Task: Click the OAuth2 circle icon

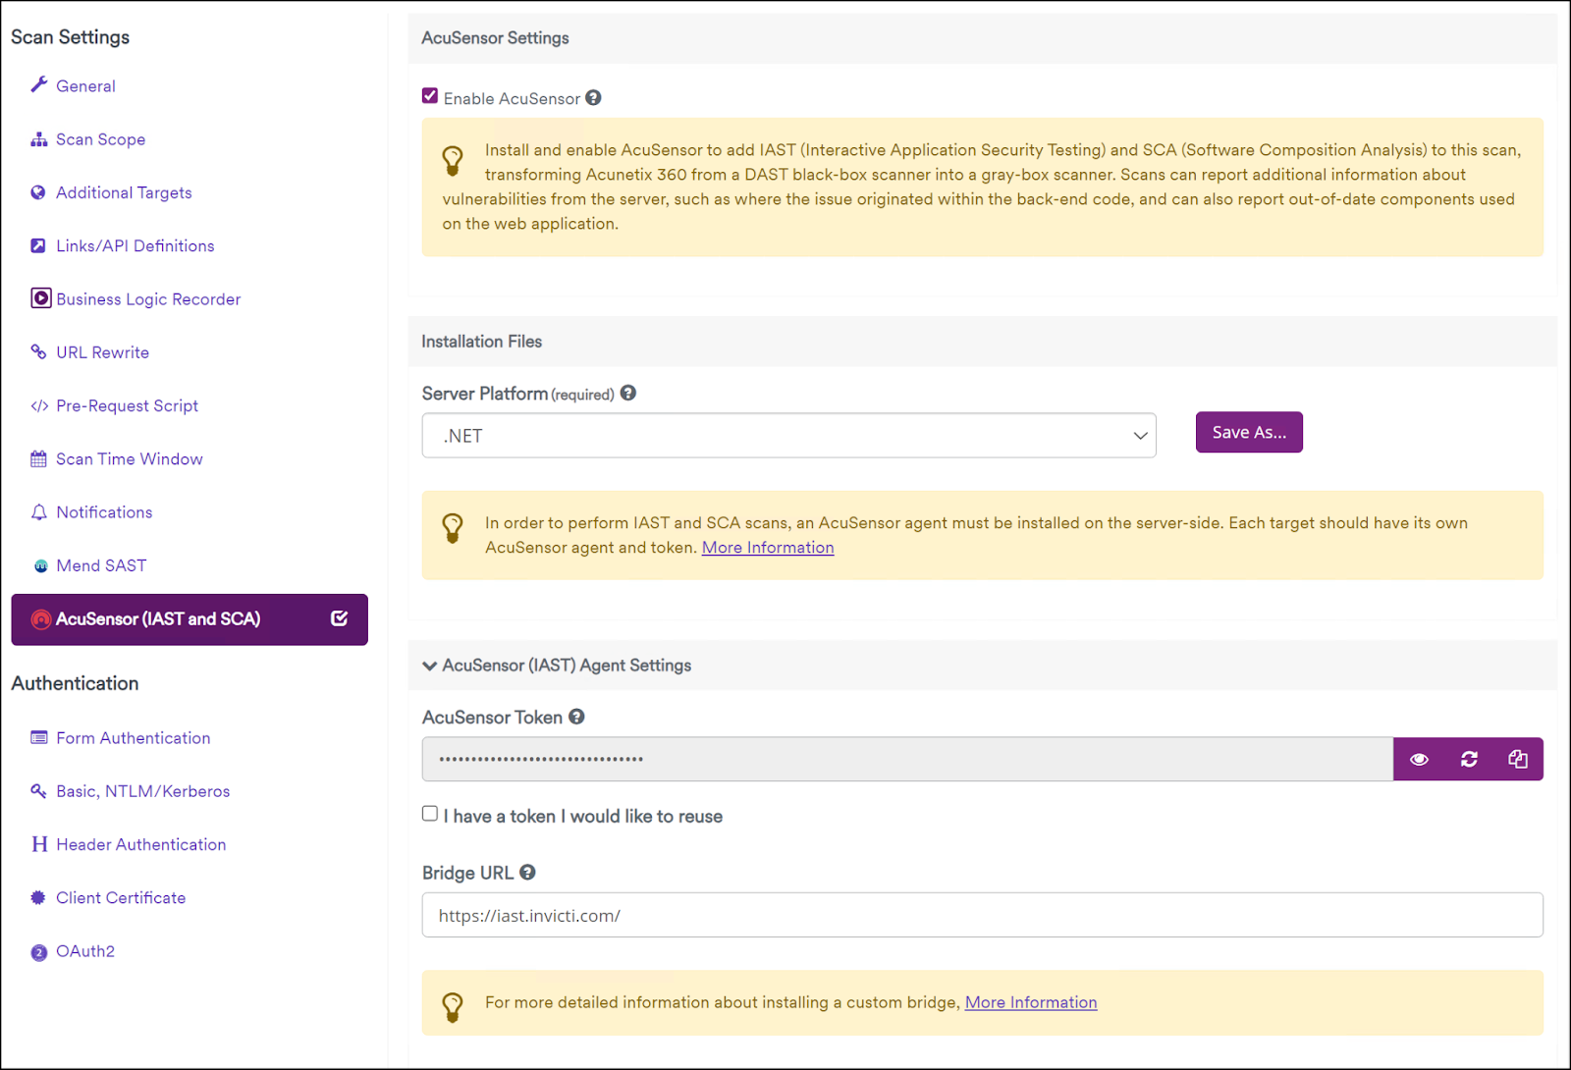Action: pyautogui.click(x=39, y=952)
